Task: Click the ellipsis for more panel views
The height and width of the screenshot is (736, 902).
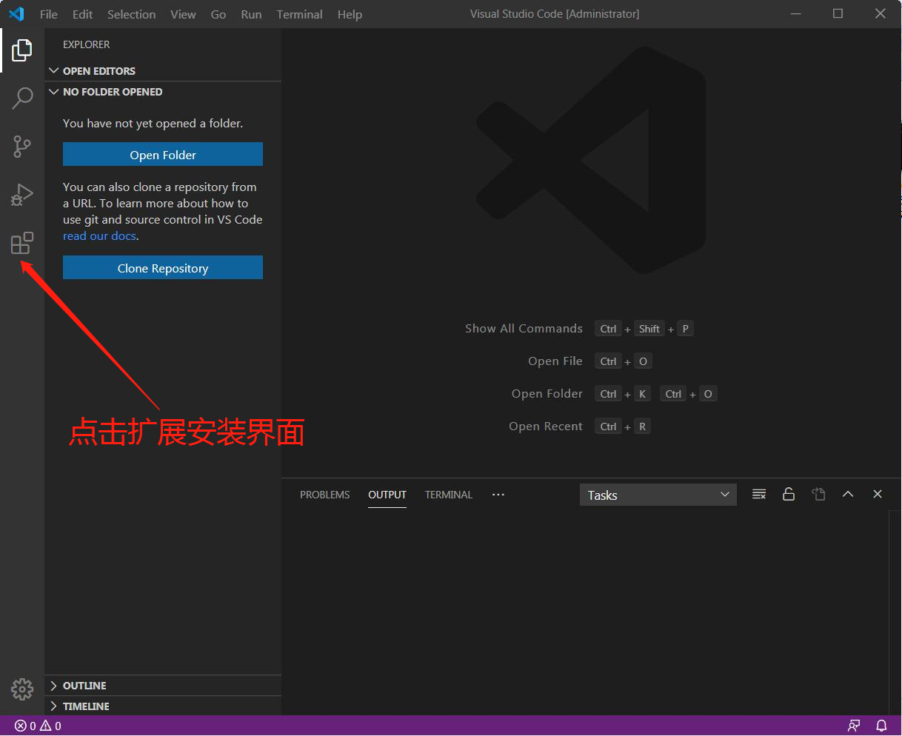Action: 498,495
